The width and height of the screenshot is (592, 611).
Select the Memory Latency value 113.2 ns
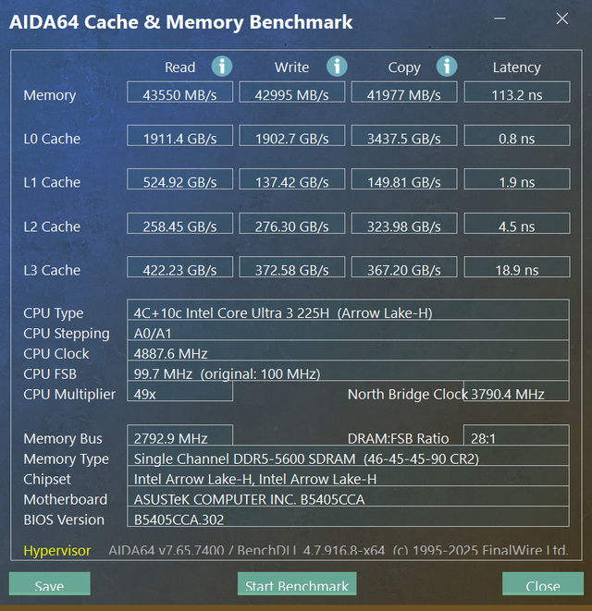(x=517, y=92)
